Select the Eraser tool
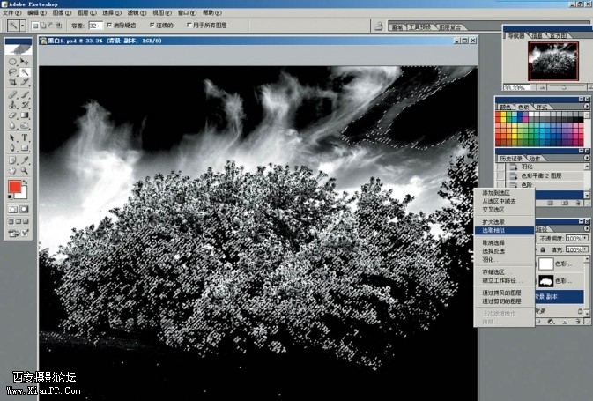The image size is (593, 401). click(12, 115)
